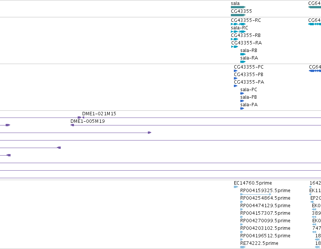Image resolution: width=321 pixels, height=249 pixels.
Task: Click the CG43355-PA protein feature
Action: tap(249, 82)
